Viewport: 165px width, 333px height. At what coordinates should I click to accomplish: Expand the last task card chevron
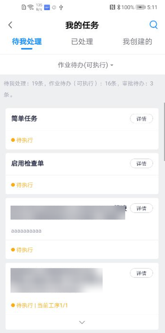pyautogui.click(x=82, y=322)
